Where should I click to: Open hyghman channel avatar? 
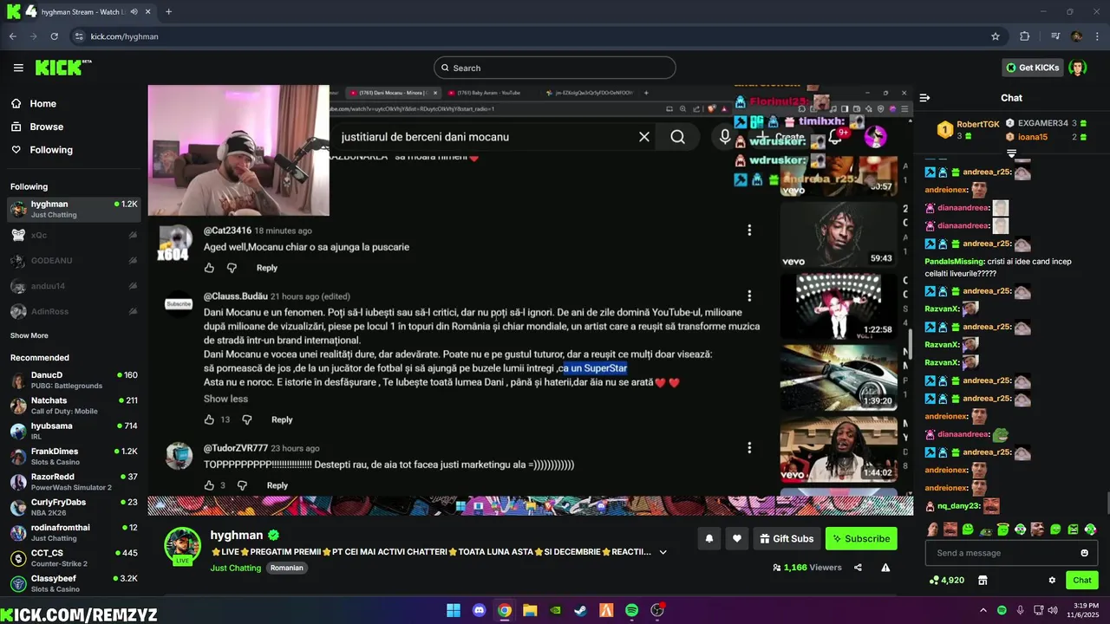[183, 545]
